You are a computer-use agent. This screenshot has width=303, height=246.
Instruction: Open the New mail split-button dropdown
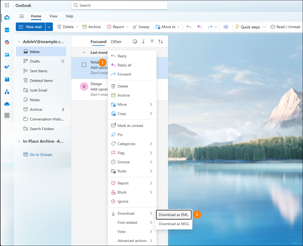49,27
